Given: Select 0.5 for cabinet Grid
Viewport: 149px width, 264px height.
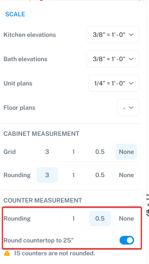Looking at the screenshot, I should pos(100,152).
